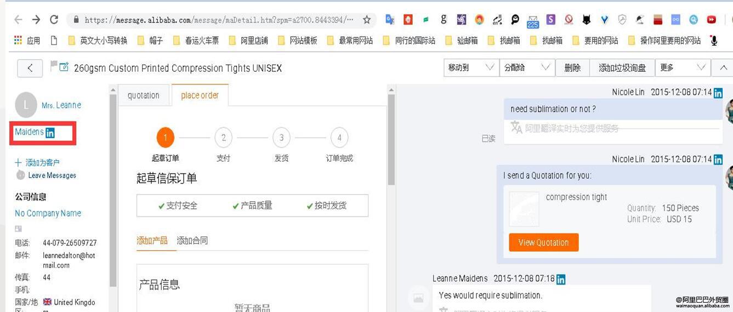Click step 2 支付 circle

tap(223, 138)
